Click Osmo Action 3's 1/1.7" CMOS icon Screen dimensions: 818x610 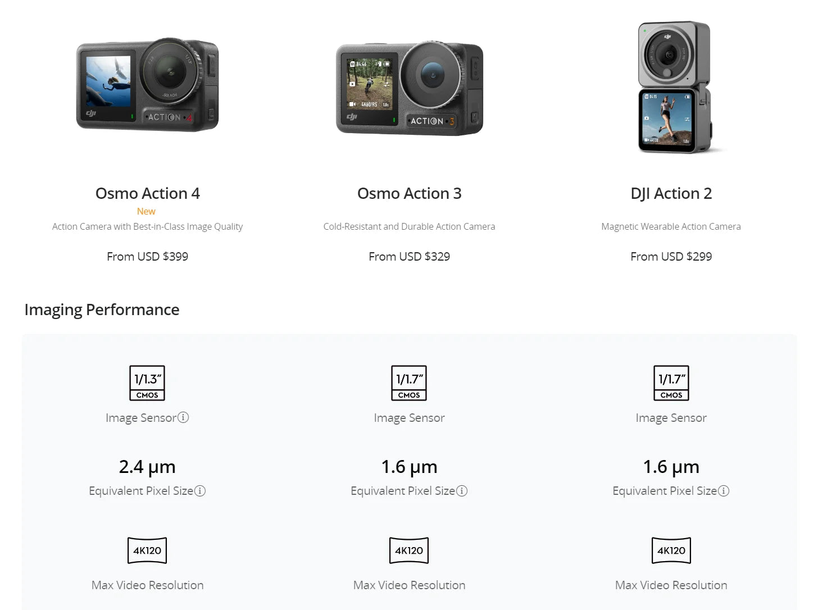(409, 383)
